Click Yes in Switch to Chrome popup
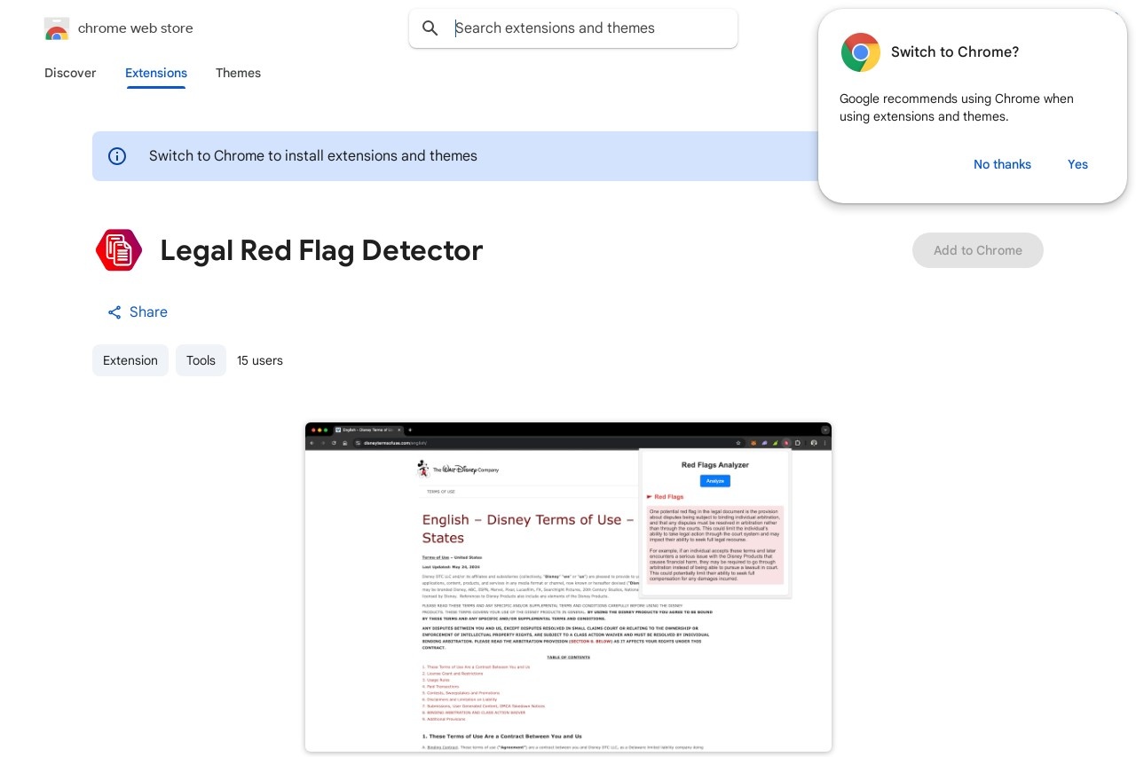The image size is (1136, 757). 1077,164
